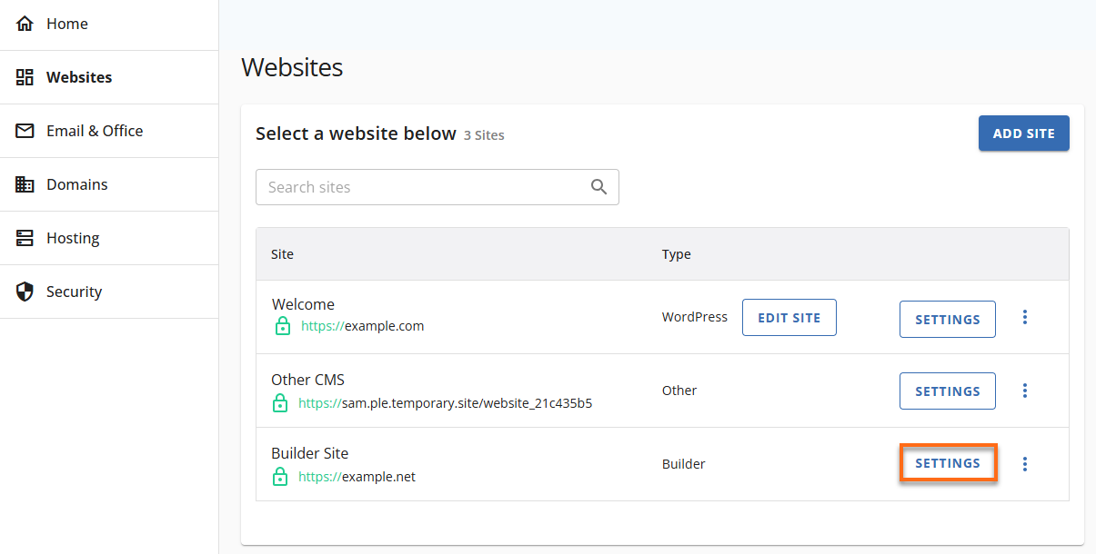Click the ADD SITE button

(x=1024, y=134)
